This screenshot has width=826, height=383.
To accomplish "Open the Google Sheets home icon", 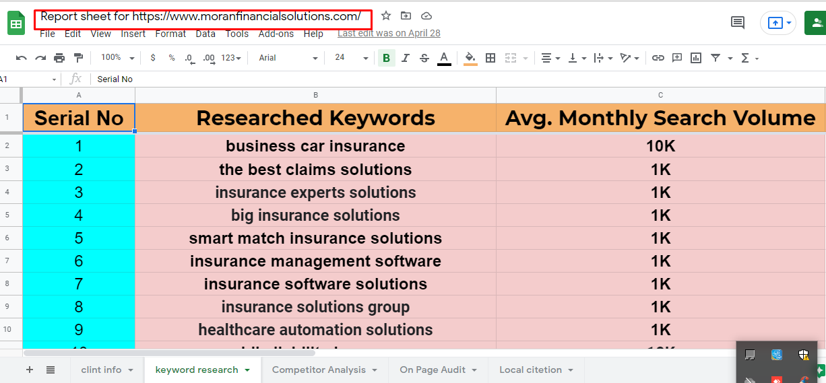I will coord(15,24).
